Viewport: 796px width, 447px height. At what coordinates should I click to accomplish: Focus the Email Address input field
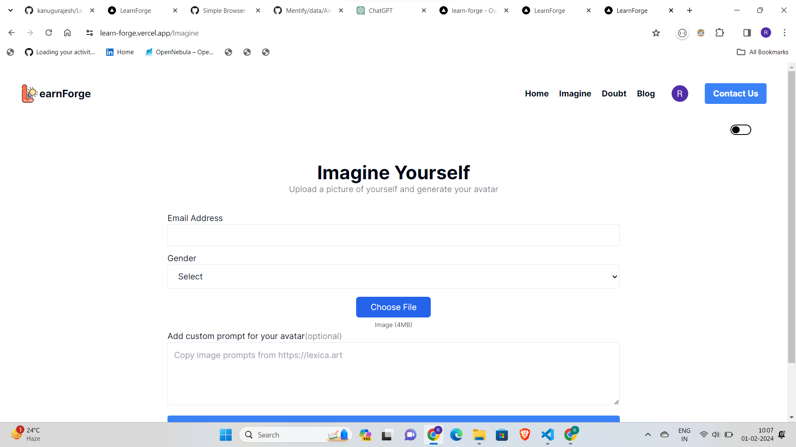click(x=393, y=235)
